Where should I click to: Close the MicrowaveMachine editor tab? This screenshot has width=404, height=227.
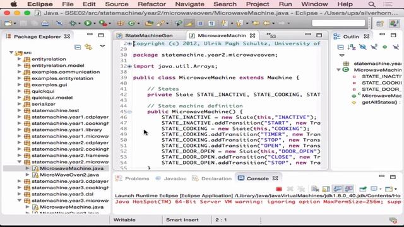click(x=252, y=35)
